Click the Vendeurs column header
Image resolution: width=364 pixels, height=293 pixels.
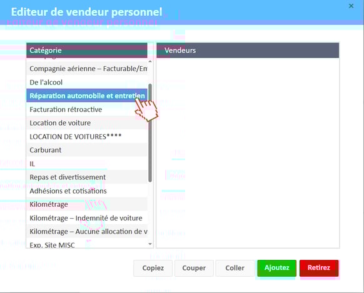pyautogui.click(x=248, y=51)
